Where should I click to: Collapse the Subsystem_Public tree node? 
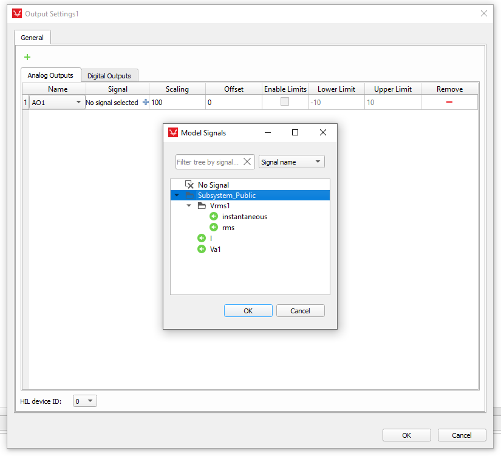pyautogui.click(x=177, y=196)
